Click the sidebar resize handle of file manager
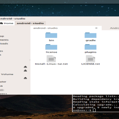Screen dimensions: 119x119 30,60
